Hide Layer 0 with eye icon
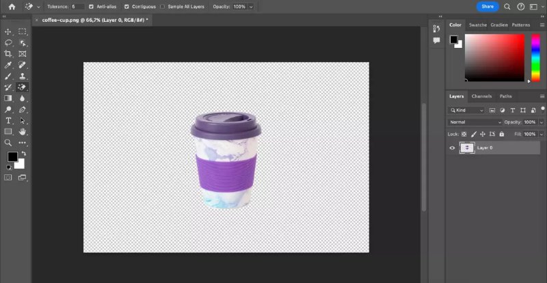The width and height of the screenshot is (547, 283). pos(452,148)
